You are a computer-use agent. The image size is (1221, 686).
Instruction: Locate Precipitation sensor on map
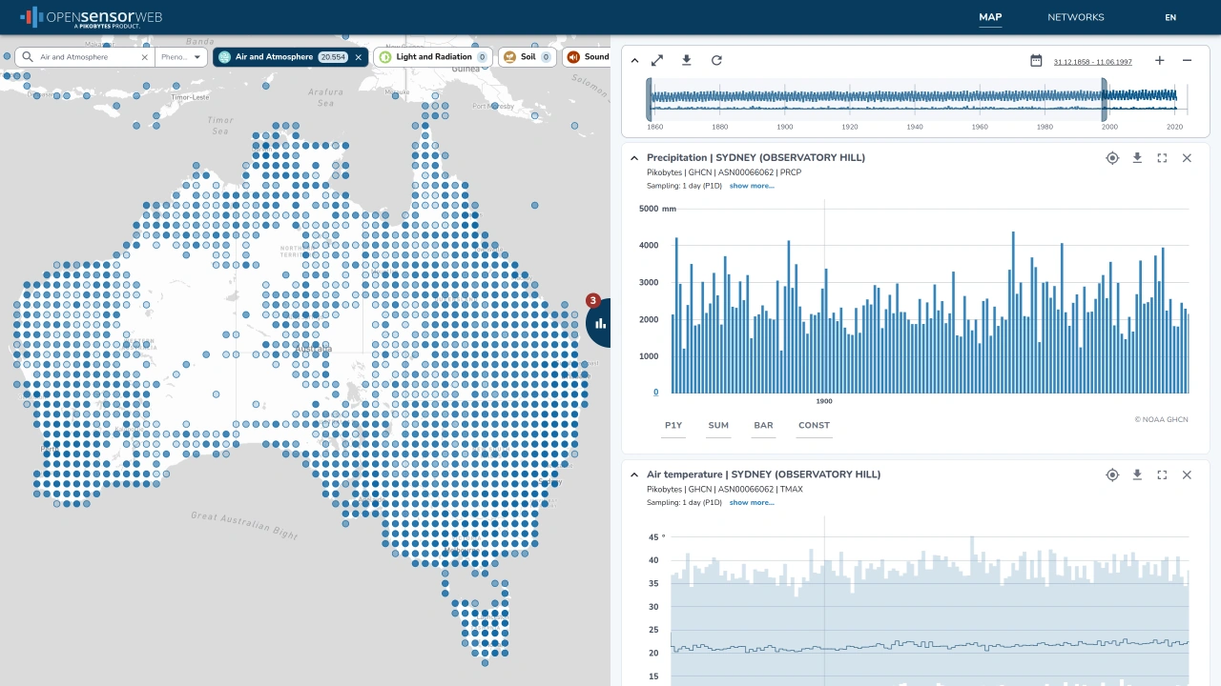point(1112,158)
